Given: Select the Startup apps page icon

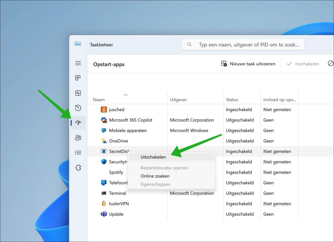Looking at the screenshot, I should (x=78, y=123).
